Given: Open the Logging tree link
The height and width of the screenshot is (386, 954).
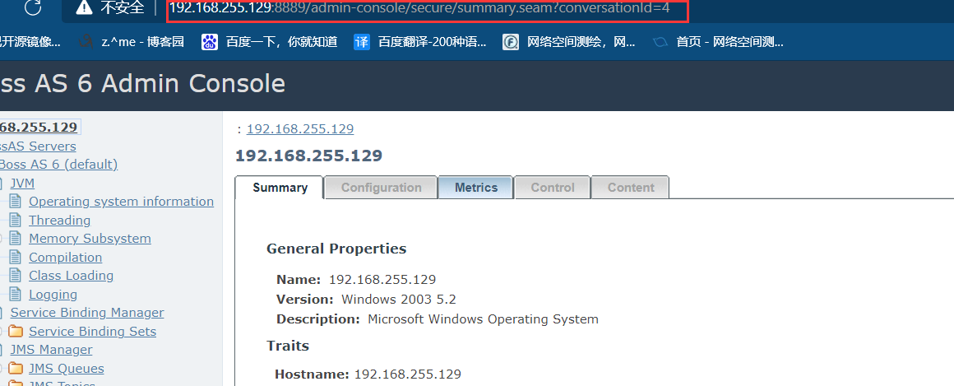Looking at the screenshot, I should click(x=53, y=295).
